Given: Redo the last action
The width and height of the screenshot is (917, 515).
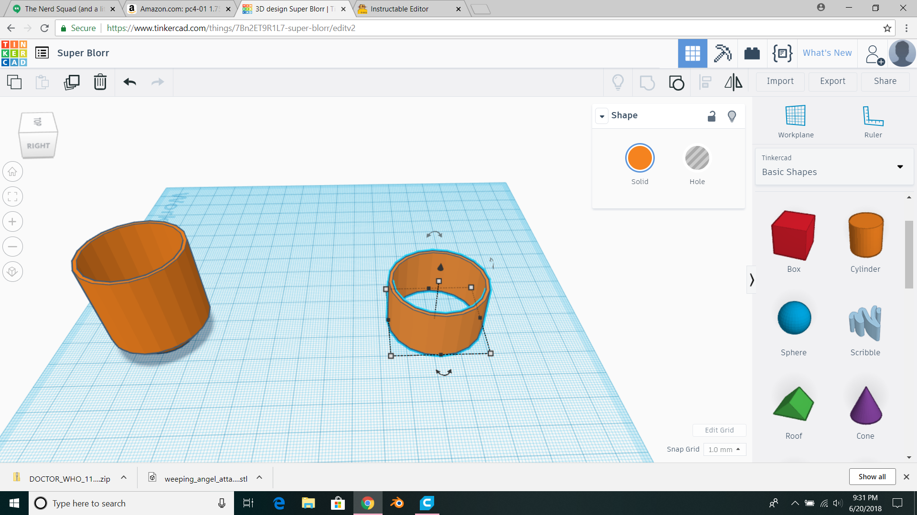Looking at the screenshot, I should tap(158, 82).
